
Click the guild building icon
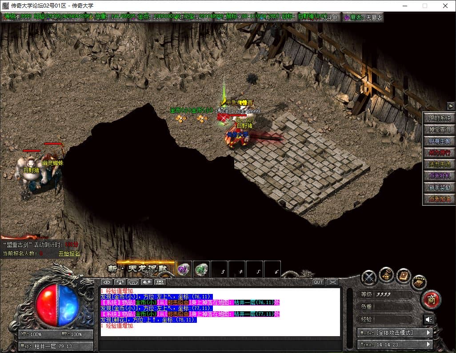(133, 282)
